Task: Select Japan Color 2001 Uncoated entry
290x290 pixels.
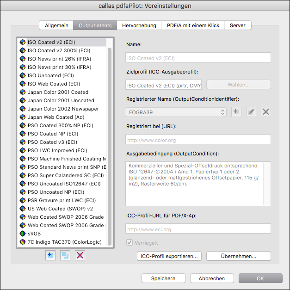Action: (x=62, y=100)
